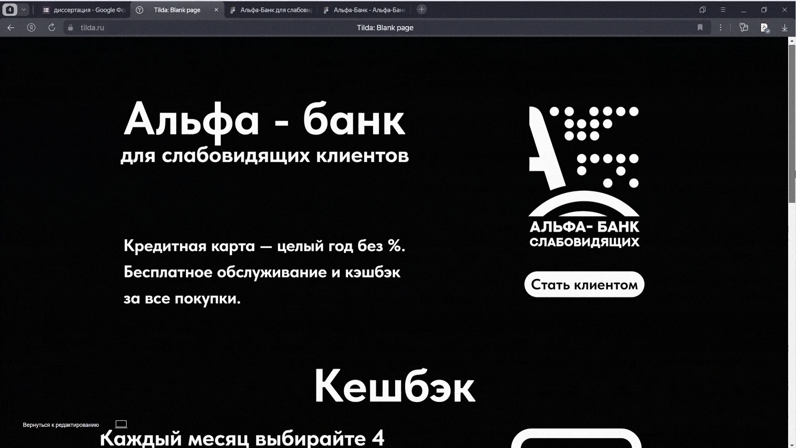Open Downloads via the arrow icon

(x=785, y=27)
